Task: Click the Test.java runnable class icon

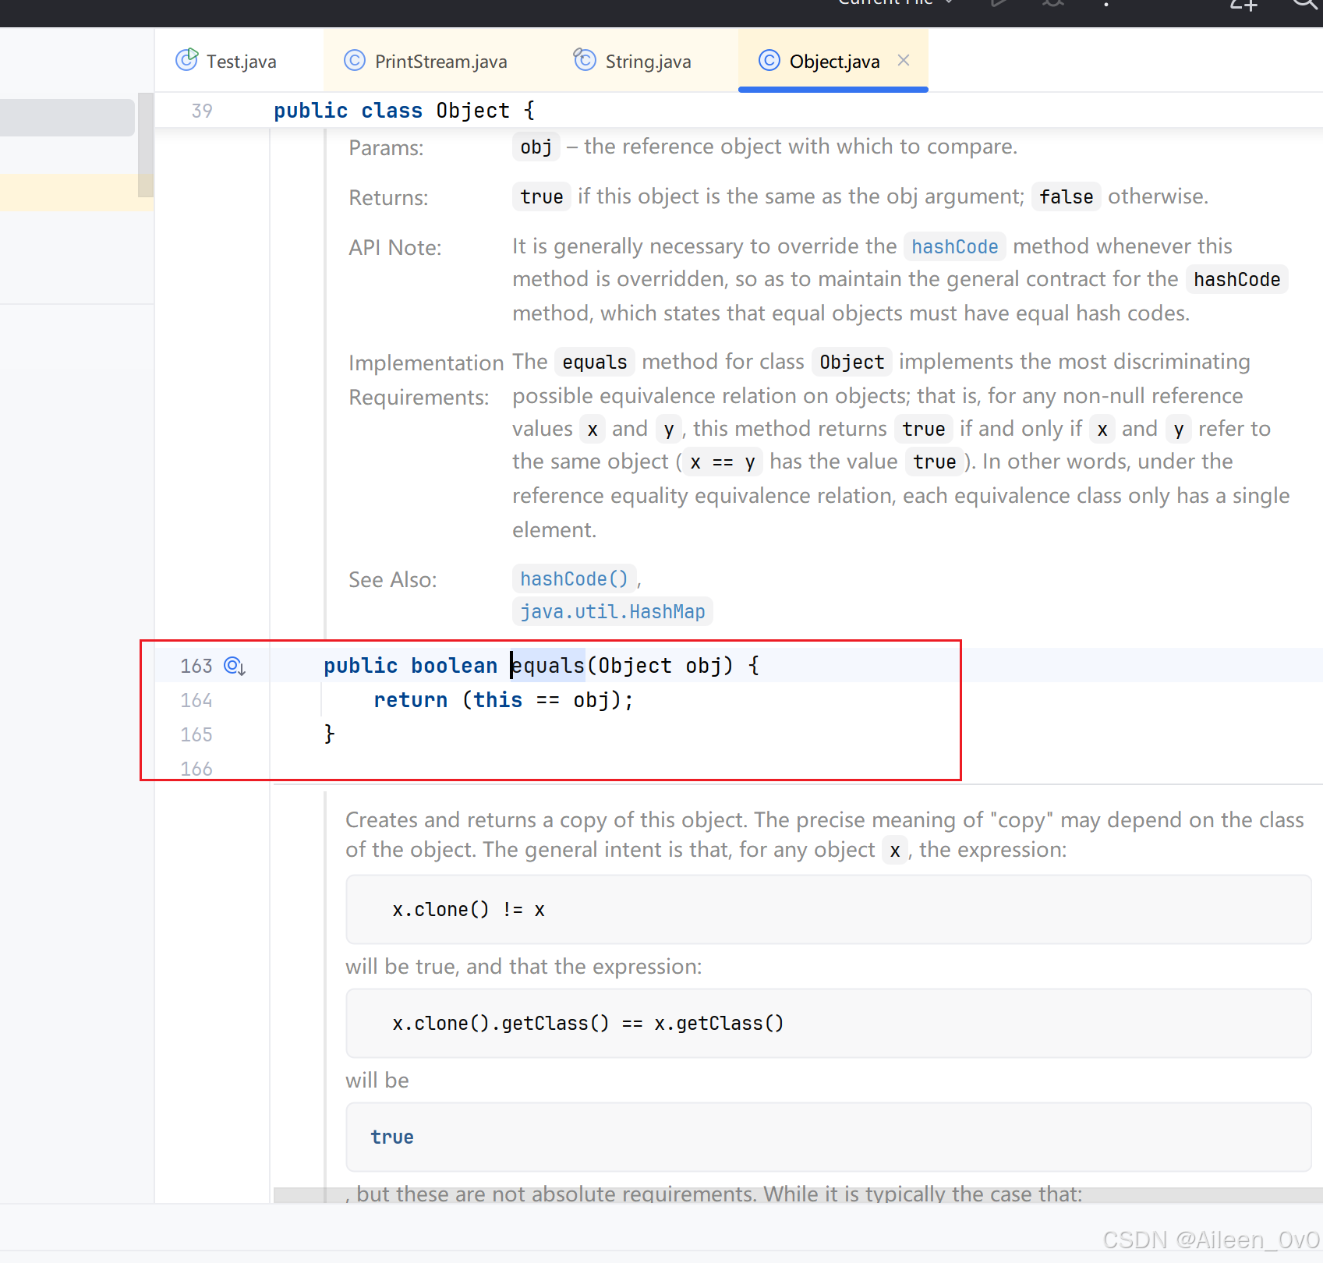Action: pyautogui.click(x=186, y=60)
